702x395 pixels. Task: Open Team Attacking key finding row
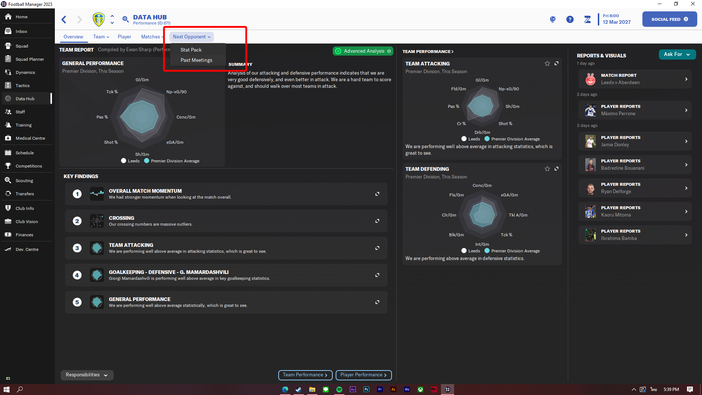[x=226, y=248]
